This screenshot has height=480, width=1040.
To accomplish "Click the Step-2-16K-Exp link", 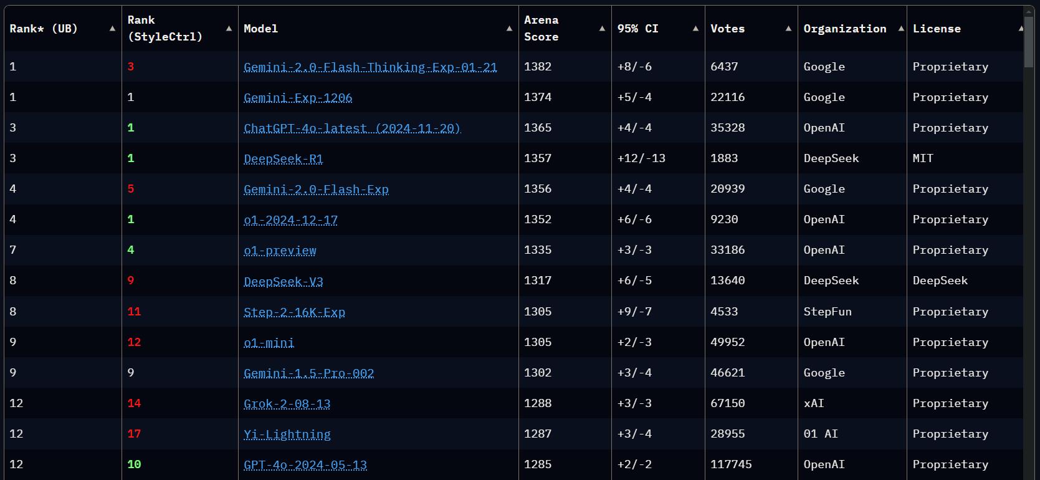I will coord(294,312).
